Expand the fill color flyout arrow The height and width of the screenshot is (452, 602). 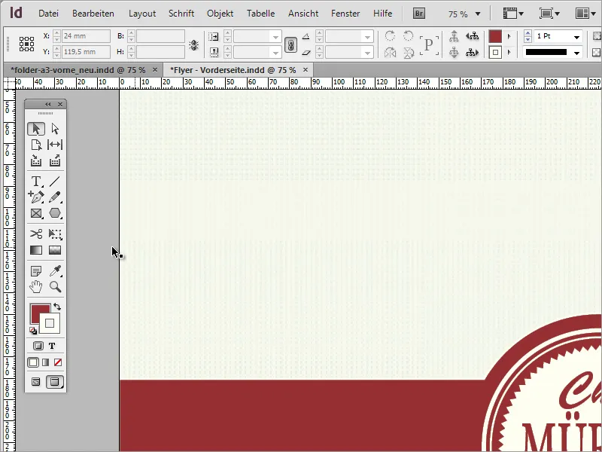pos(509,36)
